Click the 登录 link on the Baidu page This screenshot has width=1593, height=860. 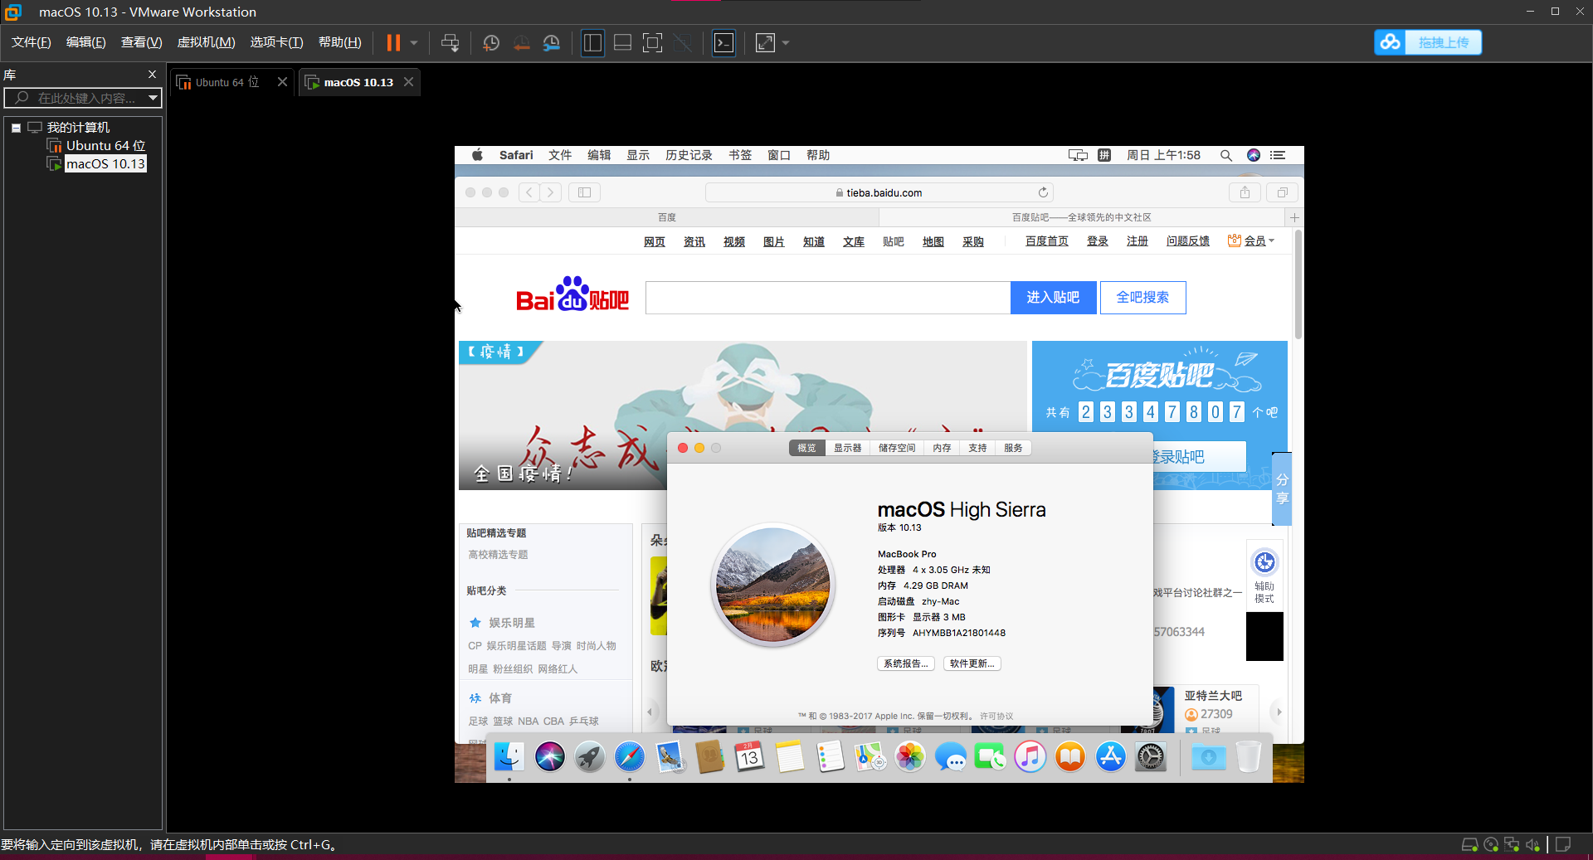coord(1097,241)
